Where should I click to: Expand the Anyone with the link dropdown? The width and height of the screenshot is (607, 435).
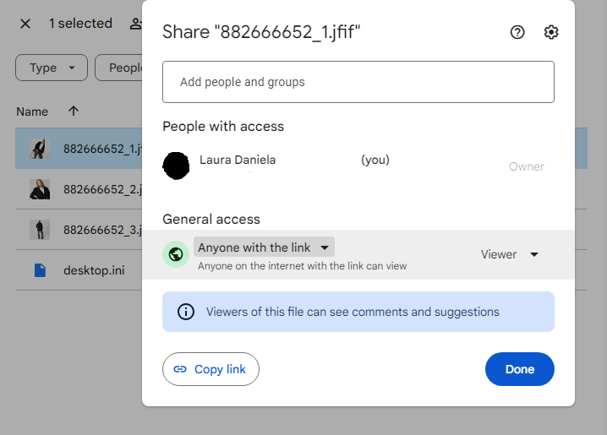264,247
